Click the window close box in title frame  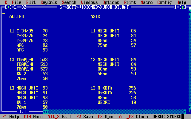[8, 7]
